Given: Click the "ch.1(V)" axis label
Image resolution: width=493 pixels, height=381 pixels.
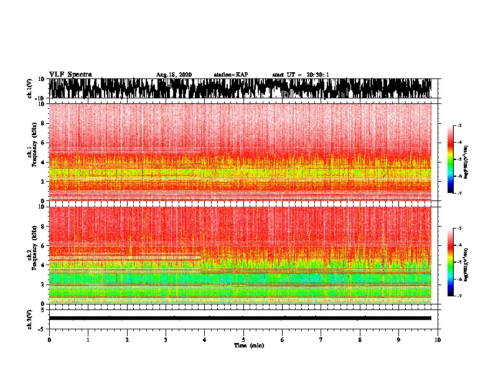Looking at the screenshot, I should (x=30, y=89).
